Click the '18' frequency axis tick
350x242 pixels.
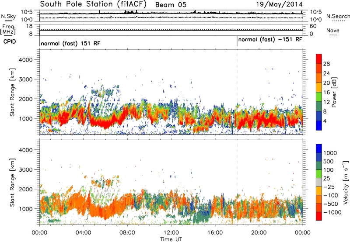pos(29,26)
